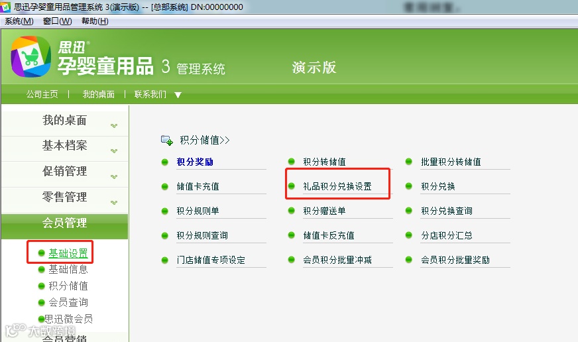Open the 积分规则单 function
Image resolution: width=578 pixels, height=342 pixels.
[x=198, y=211]
